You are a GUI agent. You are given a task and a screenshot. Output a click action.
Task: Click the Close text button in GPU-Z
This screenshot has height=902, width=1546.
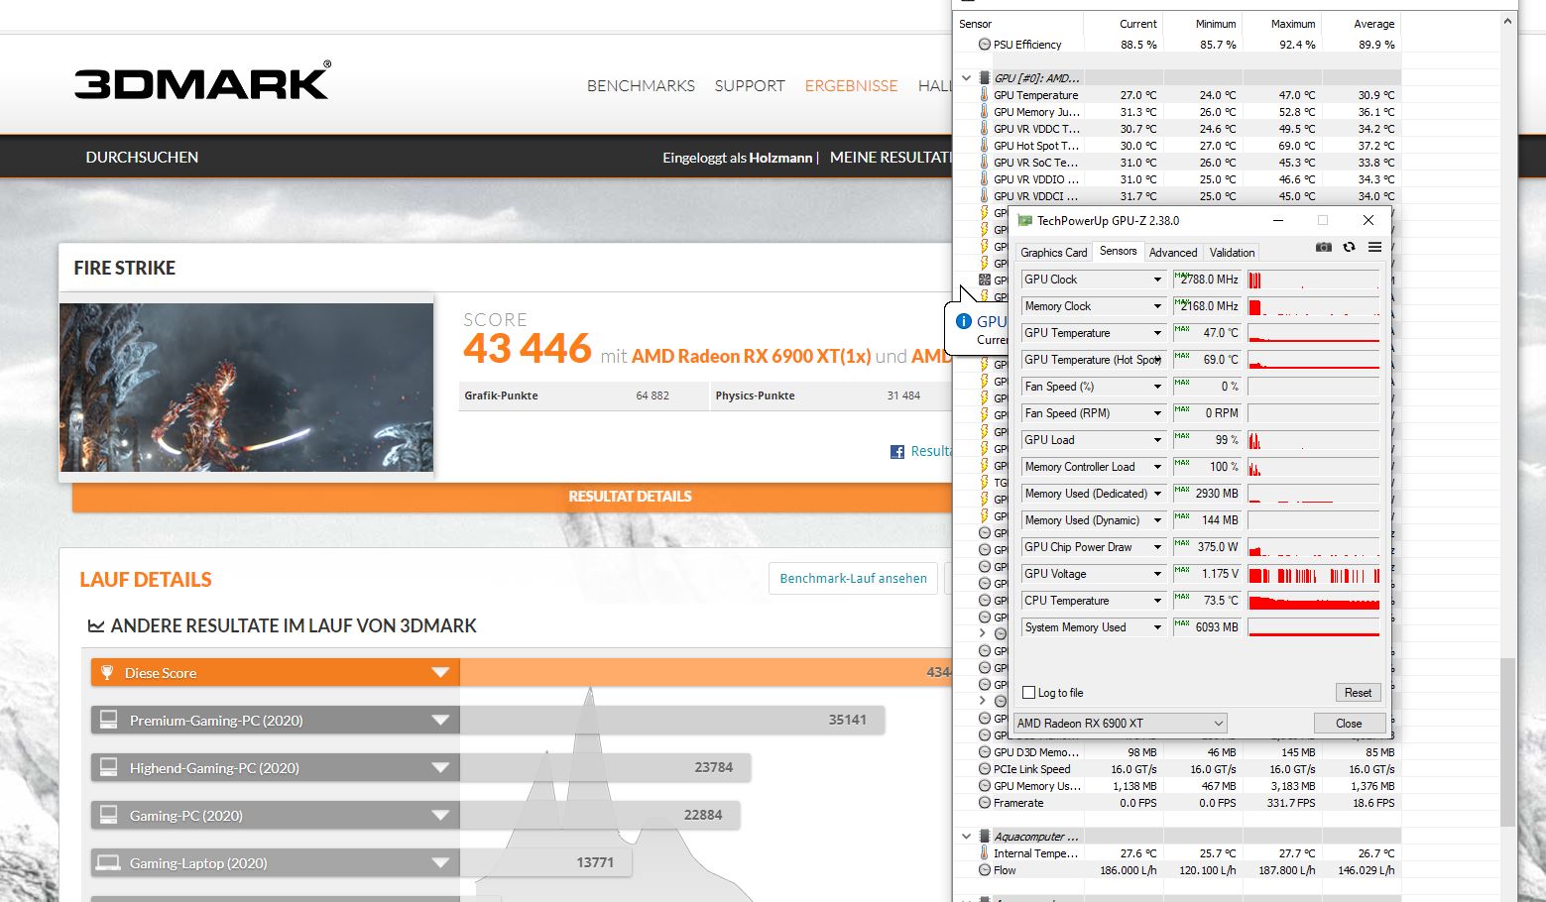1349,724
